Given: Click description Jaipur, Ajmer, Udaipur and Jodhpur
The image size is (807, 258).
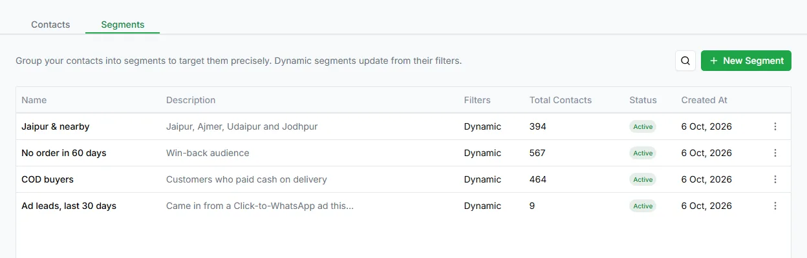Looking at the screenshot, I should click(242, 126).
